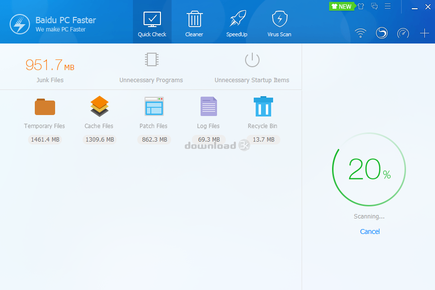Click the Log Files document icon

pos(209,106)
